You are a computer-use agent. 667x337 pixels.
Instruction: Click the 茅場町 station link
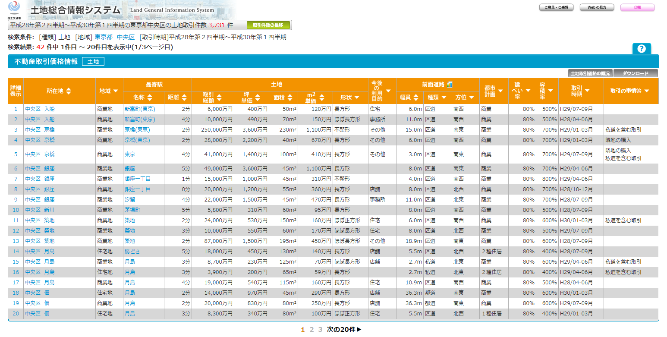(132, 210)
